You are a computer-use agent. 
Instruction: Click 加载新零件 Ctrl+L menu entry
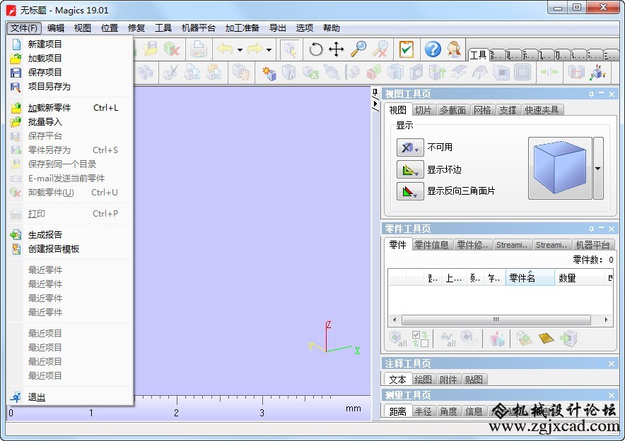click(x=70, y=108)
